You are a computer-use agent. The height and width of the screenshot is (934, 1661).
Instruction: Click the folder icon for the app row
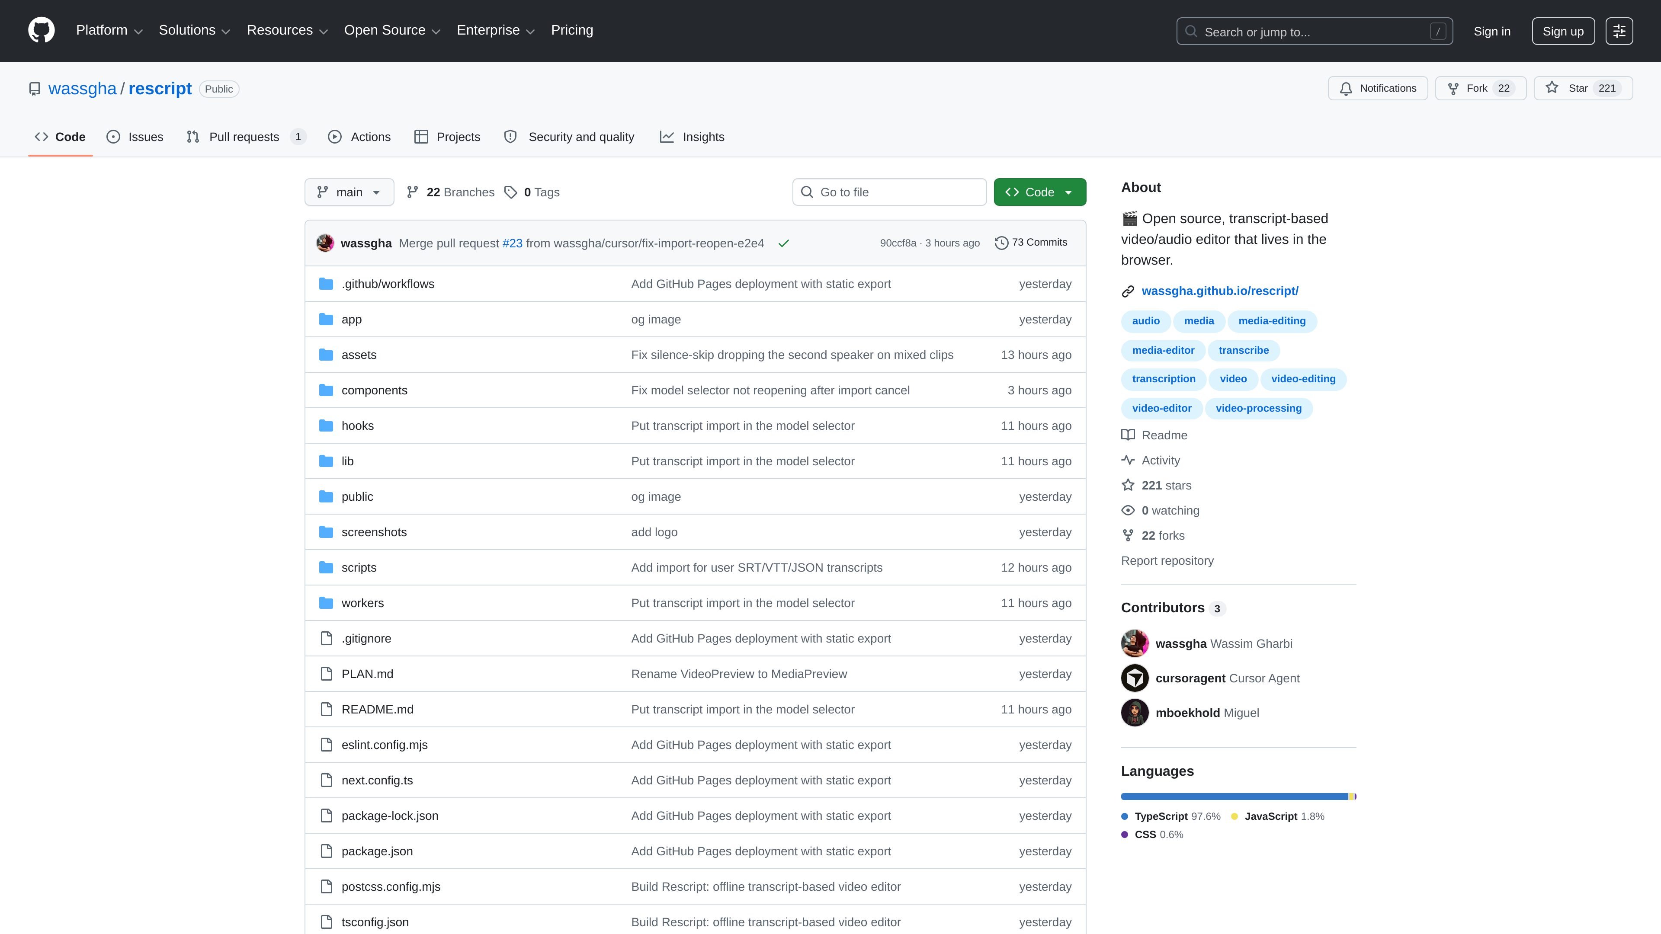[326, 319]
